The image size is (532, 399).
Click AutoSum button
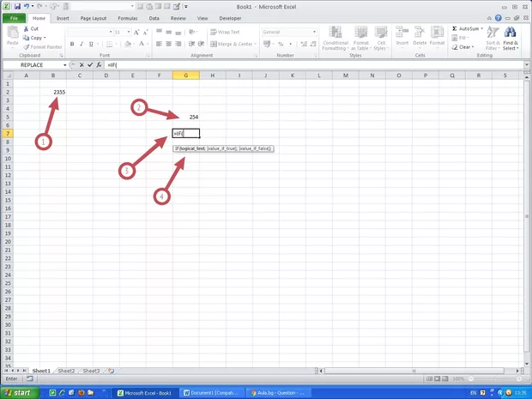[465, 28]
